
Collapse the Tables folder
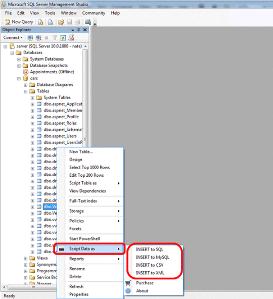click(x=26, y=91)
